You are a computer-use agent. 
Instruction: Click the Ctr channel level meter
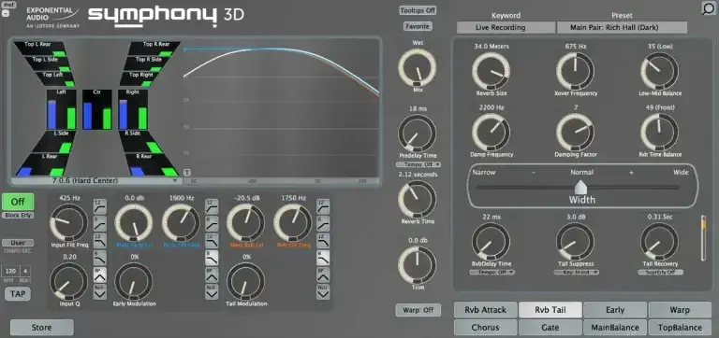[x=97, y=110]
